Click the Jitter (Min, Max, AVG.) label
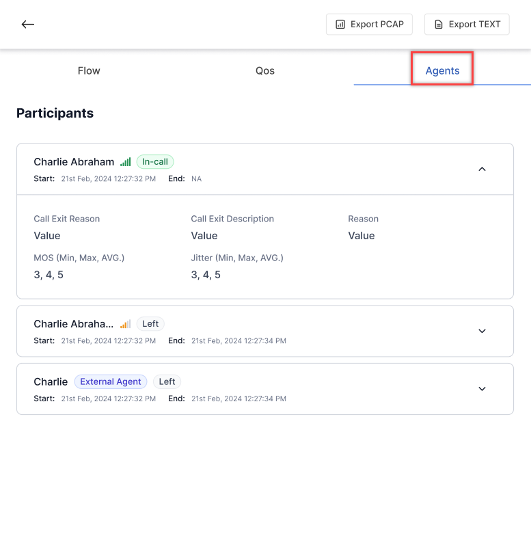The height and width of the screenshot is (553, 531). [x=237, y=258]
